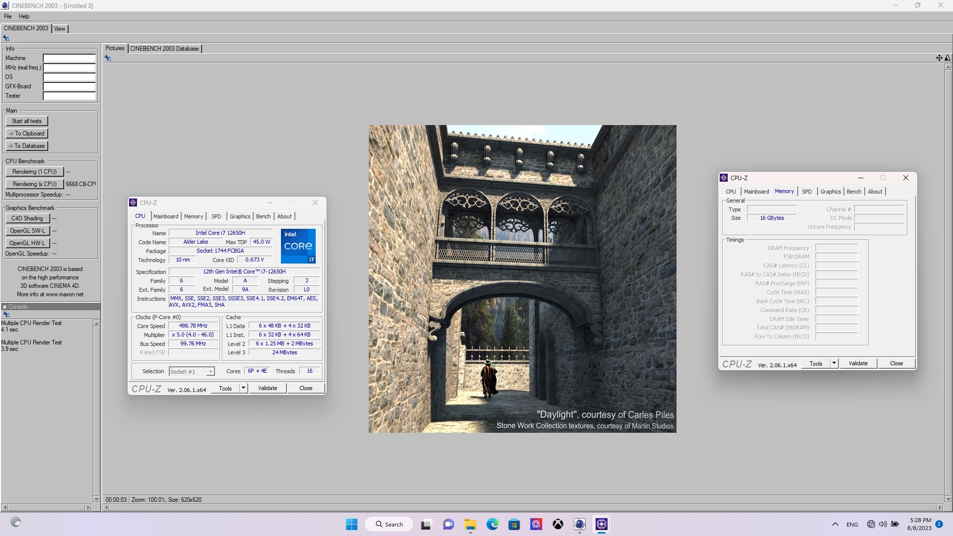953x536 pixels.
Task: Click Start all tests button
Action: coord(27,121)
